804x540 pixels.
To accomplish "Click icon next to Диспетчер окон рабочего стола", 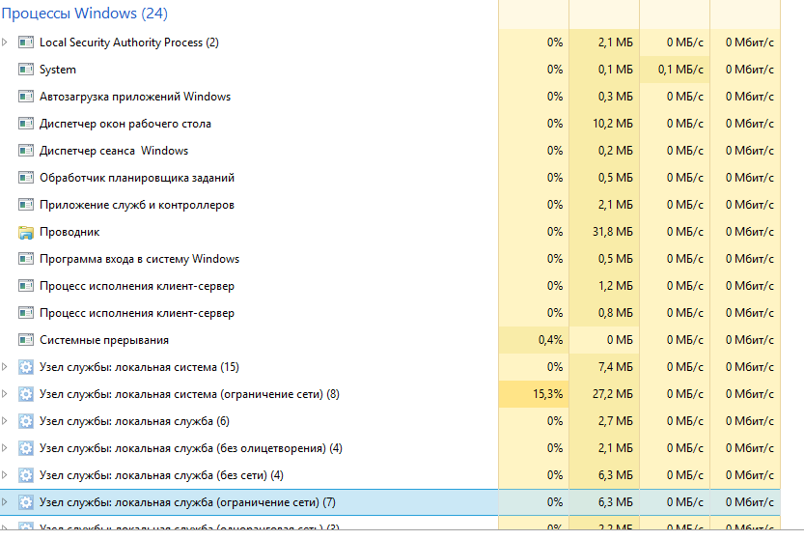I will [26, 124].
